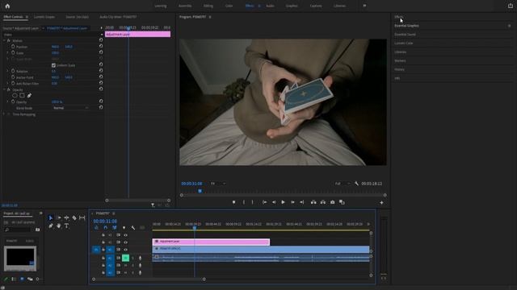Expand the Time Remapping group
517x290 pixels.
[x=4, y=114]
